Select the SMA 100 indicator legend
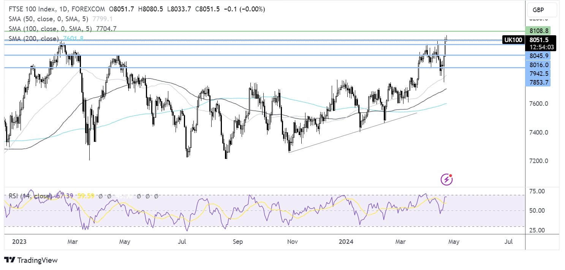Viewport: 565px width, 270px height. click(x=63, y=28)
